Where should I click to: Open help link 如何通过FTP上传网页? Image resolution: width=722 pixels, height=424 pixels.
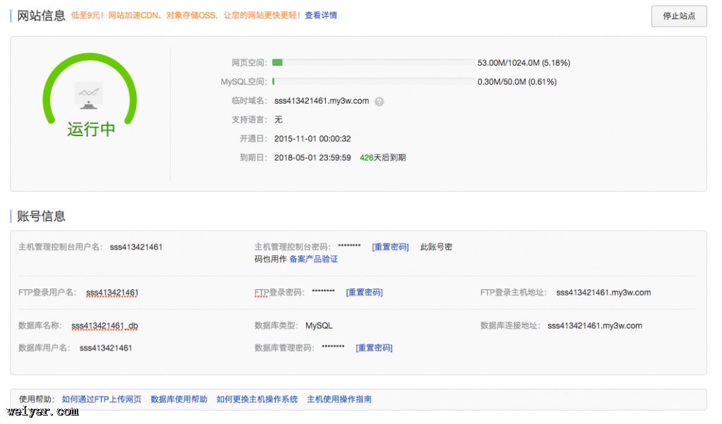102,399
